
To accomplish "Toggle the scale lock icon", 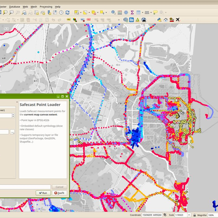I will [x=195, y=215].
